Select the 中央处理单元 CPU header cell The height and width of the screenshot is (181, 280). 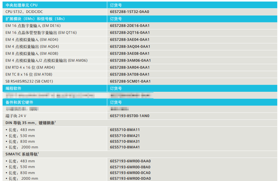click(x=55, y=5)
